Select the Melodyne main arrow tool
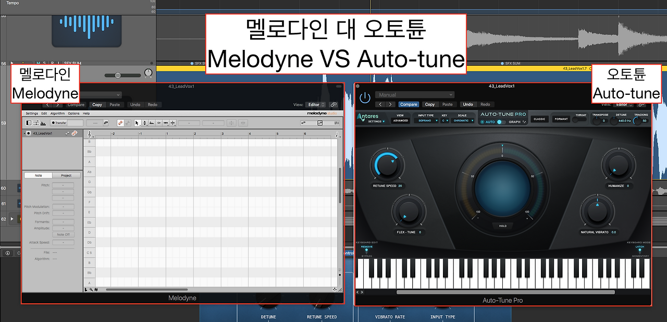The width and height of the screenshot is (667, 322). coord(137,123)
